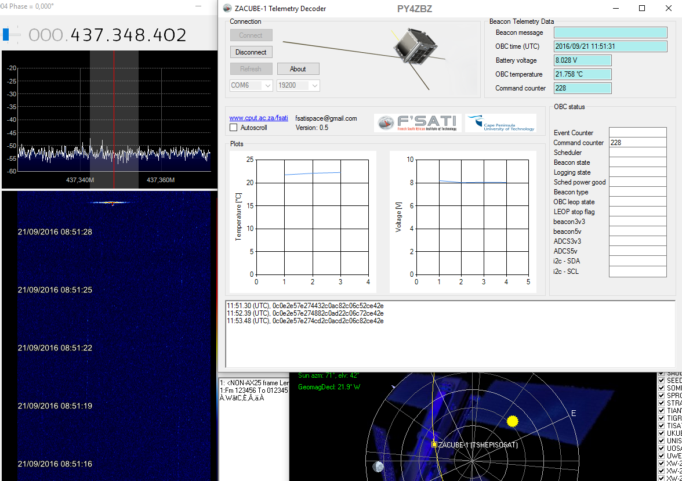This screenshot has width=682, height=481.
Task: Uncheck the SOMP satellite checkbox
Action: pos(661,388)
